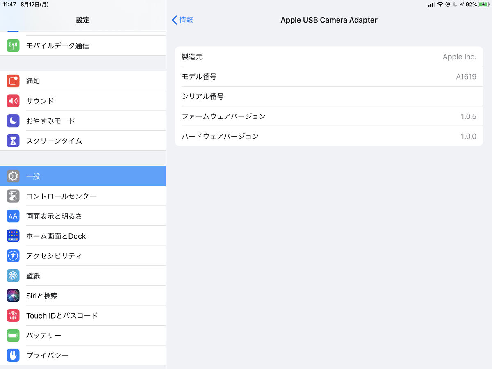The image size is (492, 369).
Task: Tap the hardware version value 1.0.0
Action: [469, 137]
